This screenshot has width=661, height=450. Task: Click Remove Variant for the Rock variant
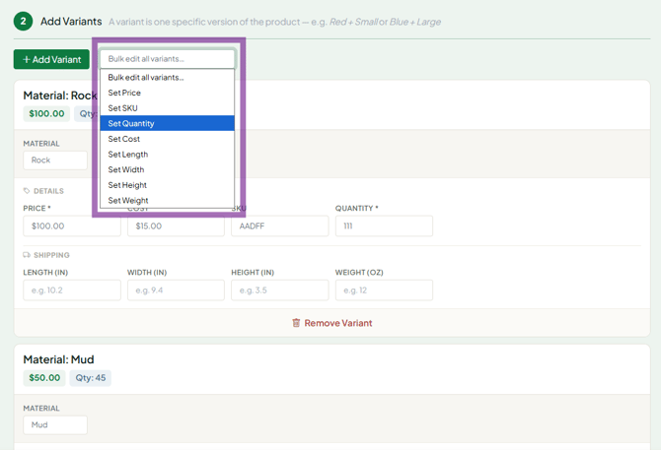point(332,323)
